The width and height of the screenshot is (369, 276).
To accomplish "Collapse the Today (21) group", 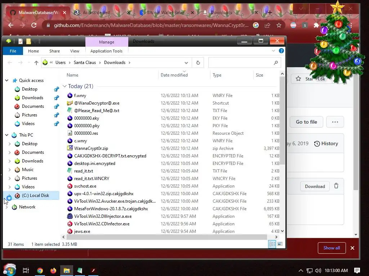I will [65, 86].
